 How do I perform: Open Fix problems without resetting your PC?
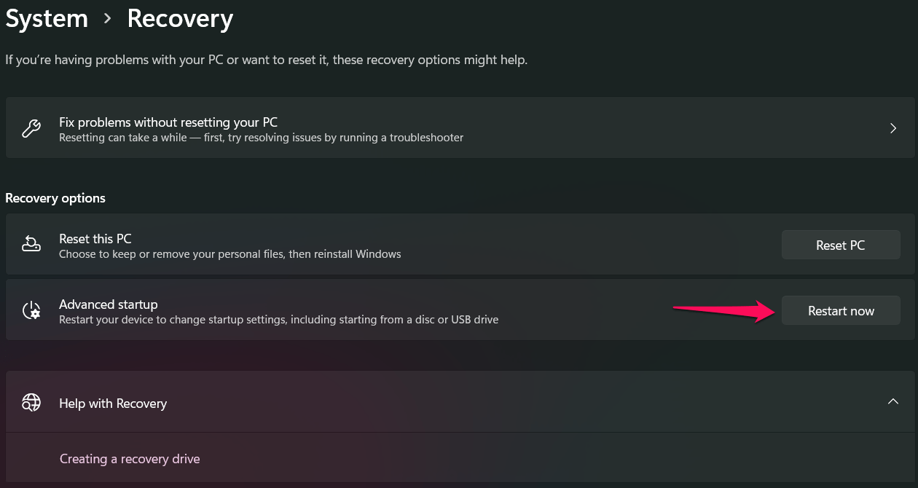tap(168, 122)
